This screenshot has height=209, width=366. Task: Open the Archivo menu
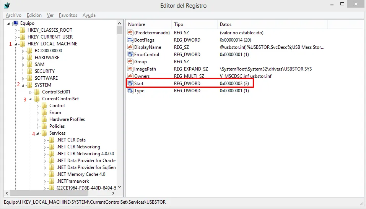coord(13,15)
